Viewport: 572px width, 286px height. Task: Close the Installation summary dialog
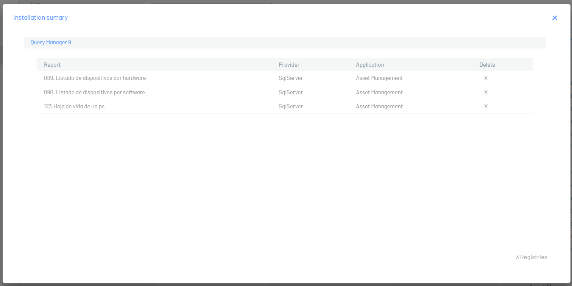pyautogui.click(x=555, y=18)
